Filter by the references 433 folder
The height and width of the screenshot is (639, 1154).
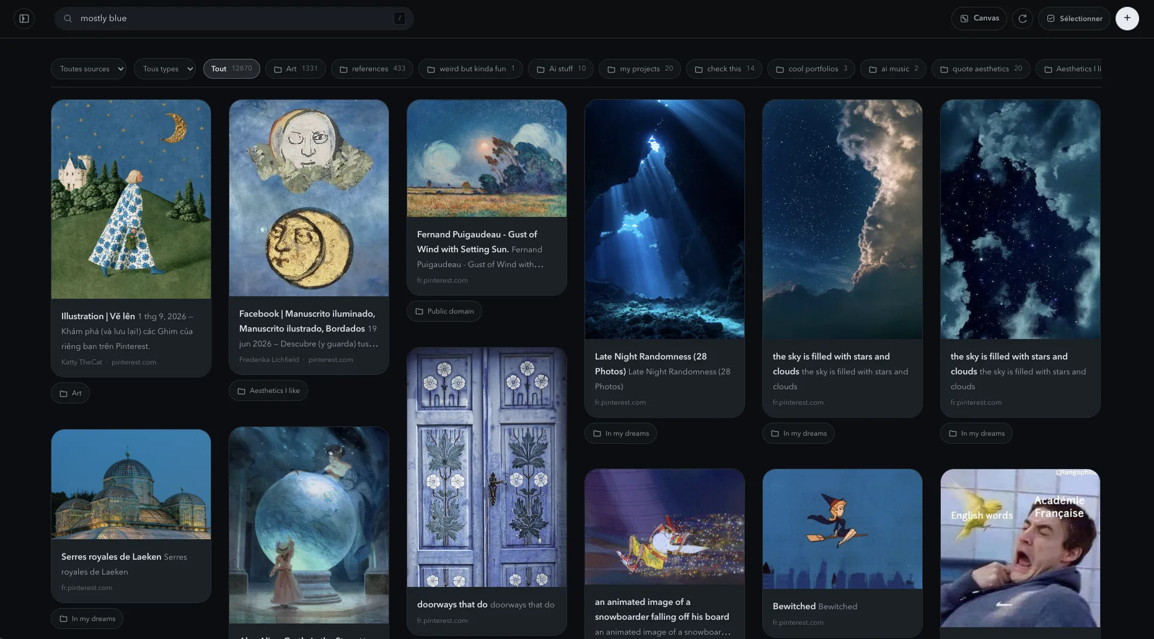point(372,69)
